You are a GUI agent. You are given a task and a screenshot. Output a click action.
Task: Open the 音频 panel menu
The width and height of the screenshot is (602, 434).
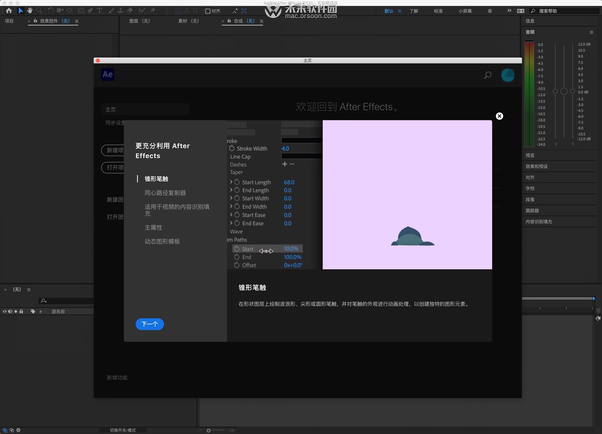coord(592,32)
